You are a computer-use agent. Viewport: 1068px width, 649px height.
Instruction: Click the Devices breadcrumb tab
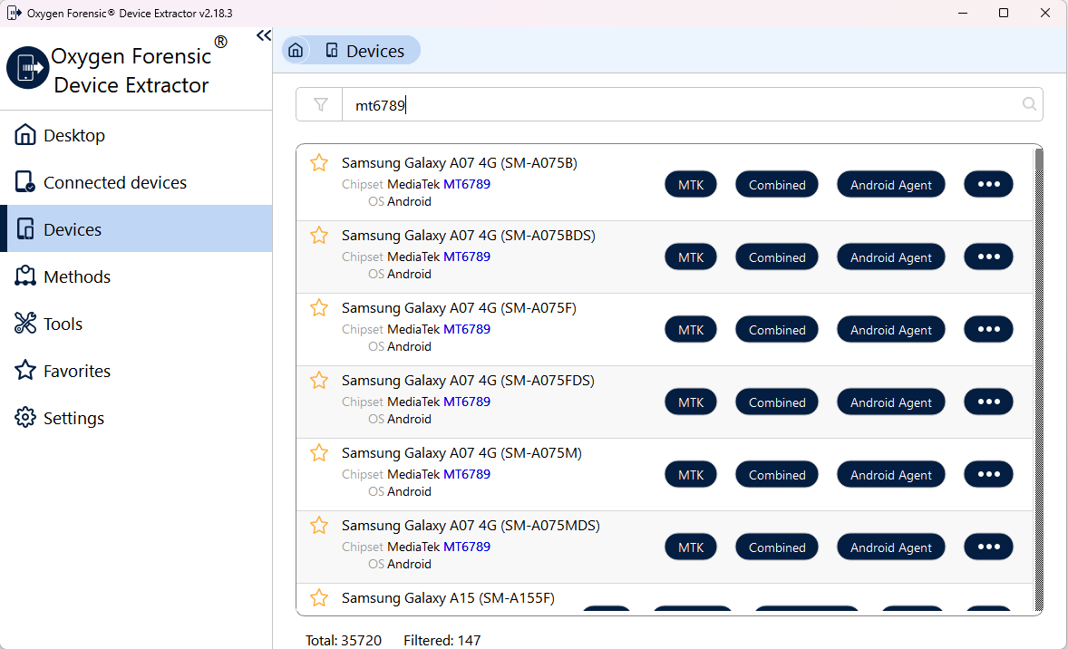365,51
